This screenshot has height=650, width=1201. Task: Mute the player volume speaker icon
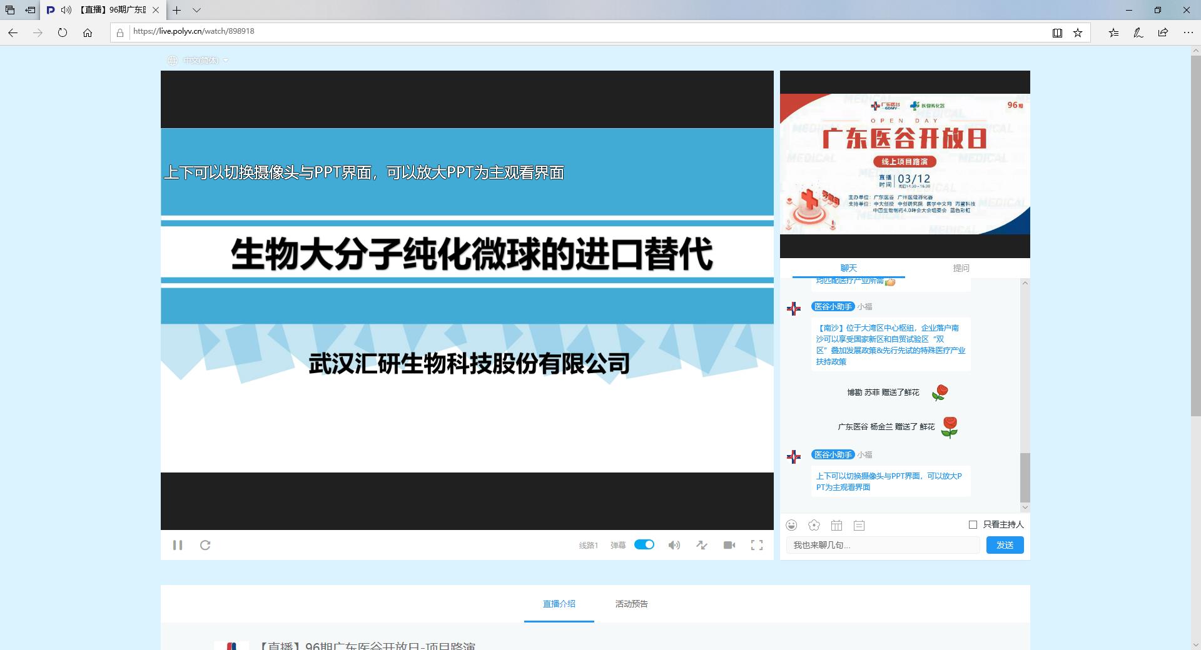click(x=674, y=545)
